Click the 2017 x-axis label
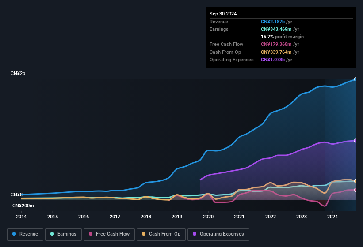The width and height of the screenshot is (363, 247). [x=115, y=217]
